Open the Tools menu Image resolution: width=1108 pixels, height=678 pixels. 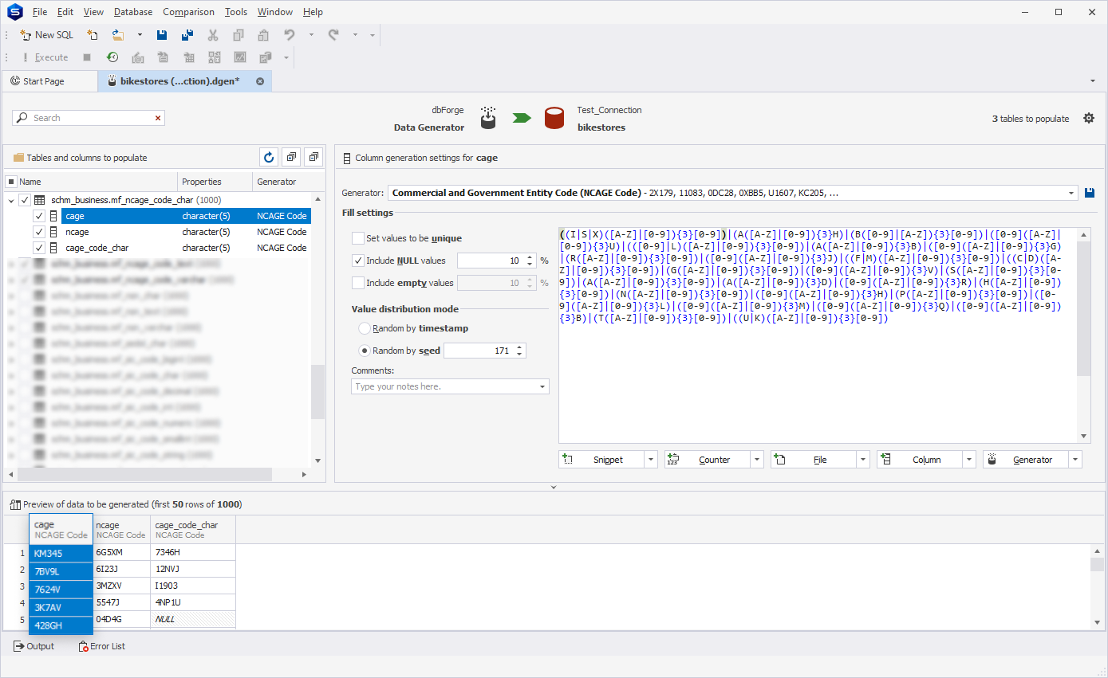[x=236, y=12]
